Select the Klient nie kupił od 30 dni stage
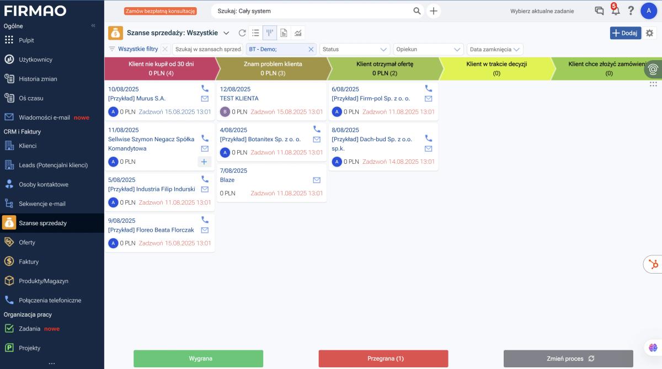The image size is (662, 369). click(x=161, y=68)
